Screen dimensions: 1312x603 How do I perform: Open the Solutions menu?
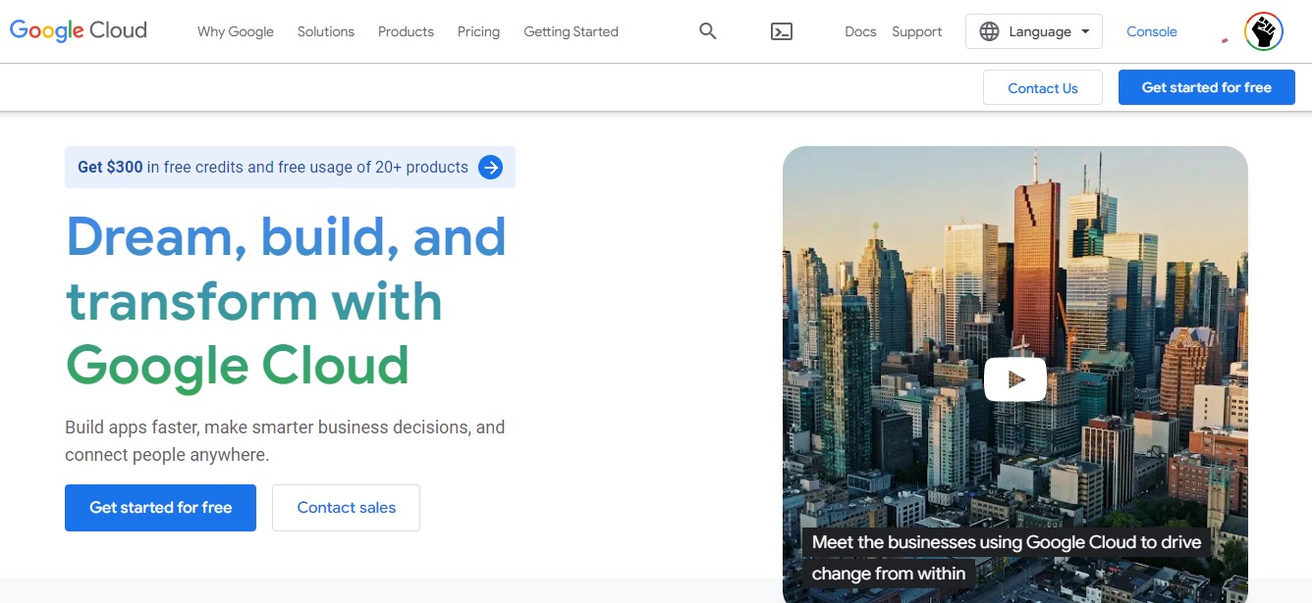click(x=326, y=31)
